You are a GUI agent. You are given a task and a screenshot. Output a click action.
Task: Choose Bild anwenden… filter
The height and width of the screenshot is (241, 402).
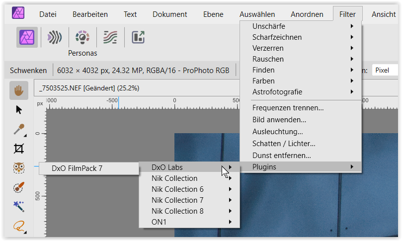(x=301, y=120)
